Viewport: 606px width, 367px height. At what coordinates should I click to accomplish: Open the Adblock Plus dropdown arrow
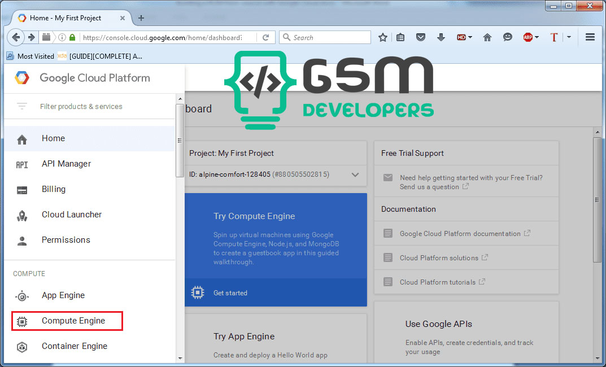[x=537, y=37]
